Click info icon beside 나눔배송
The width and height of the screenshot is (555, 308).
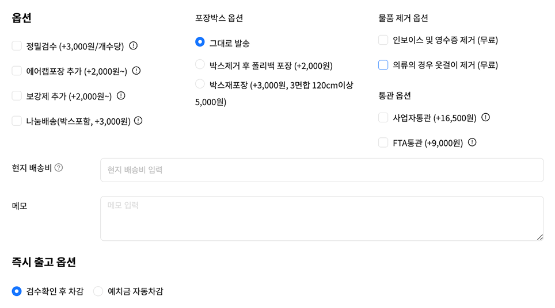(x=138, y=121)
